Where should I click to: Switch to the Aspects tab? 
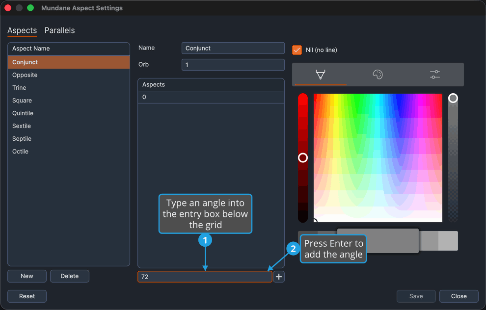(22, 30)
